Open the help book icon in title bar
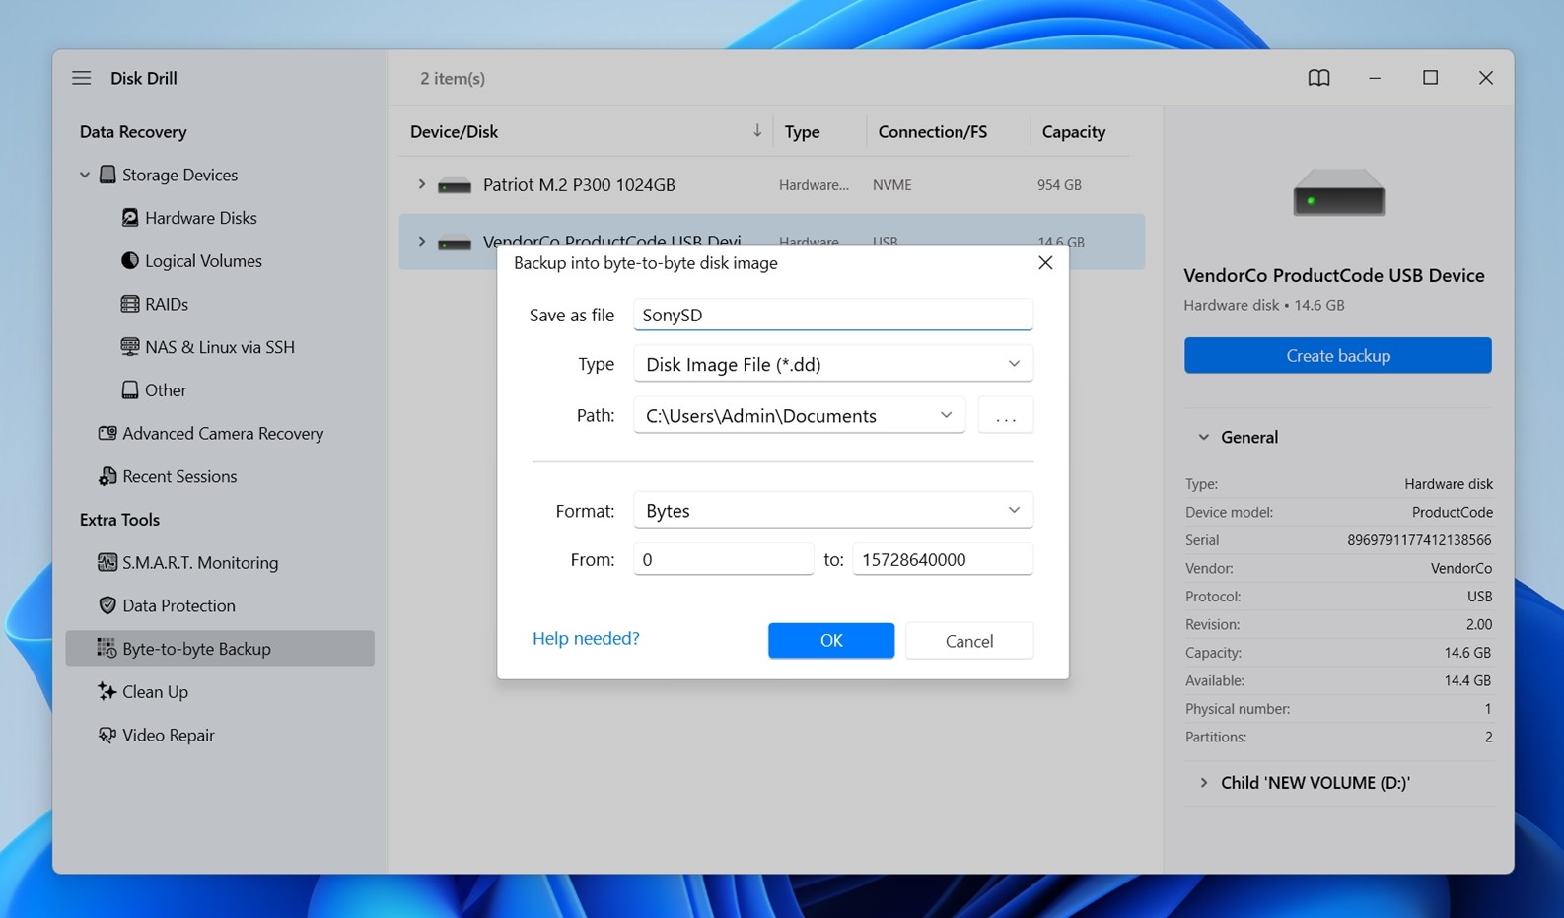The image size is (1564, 918). [x=1318, y=78]
